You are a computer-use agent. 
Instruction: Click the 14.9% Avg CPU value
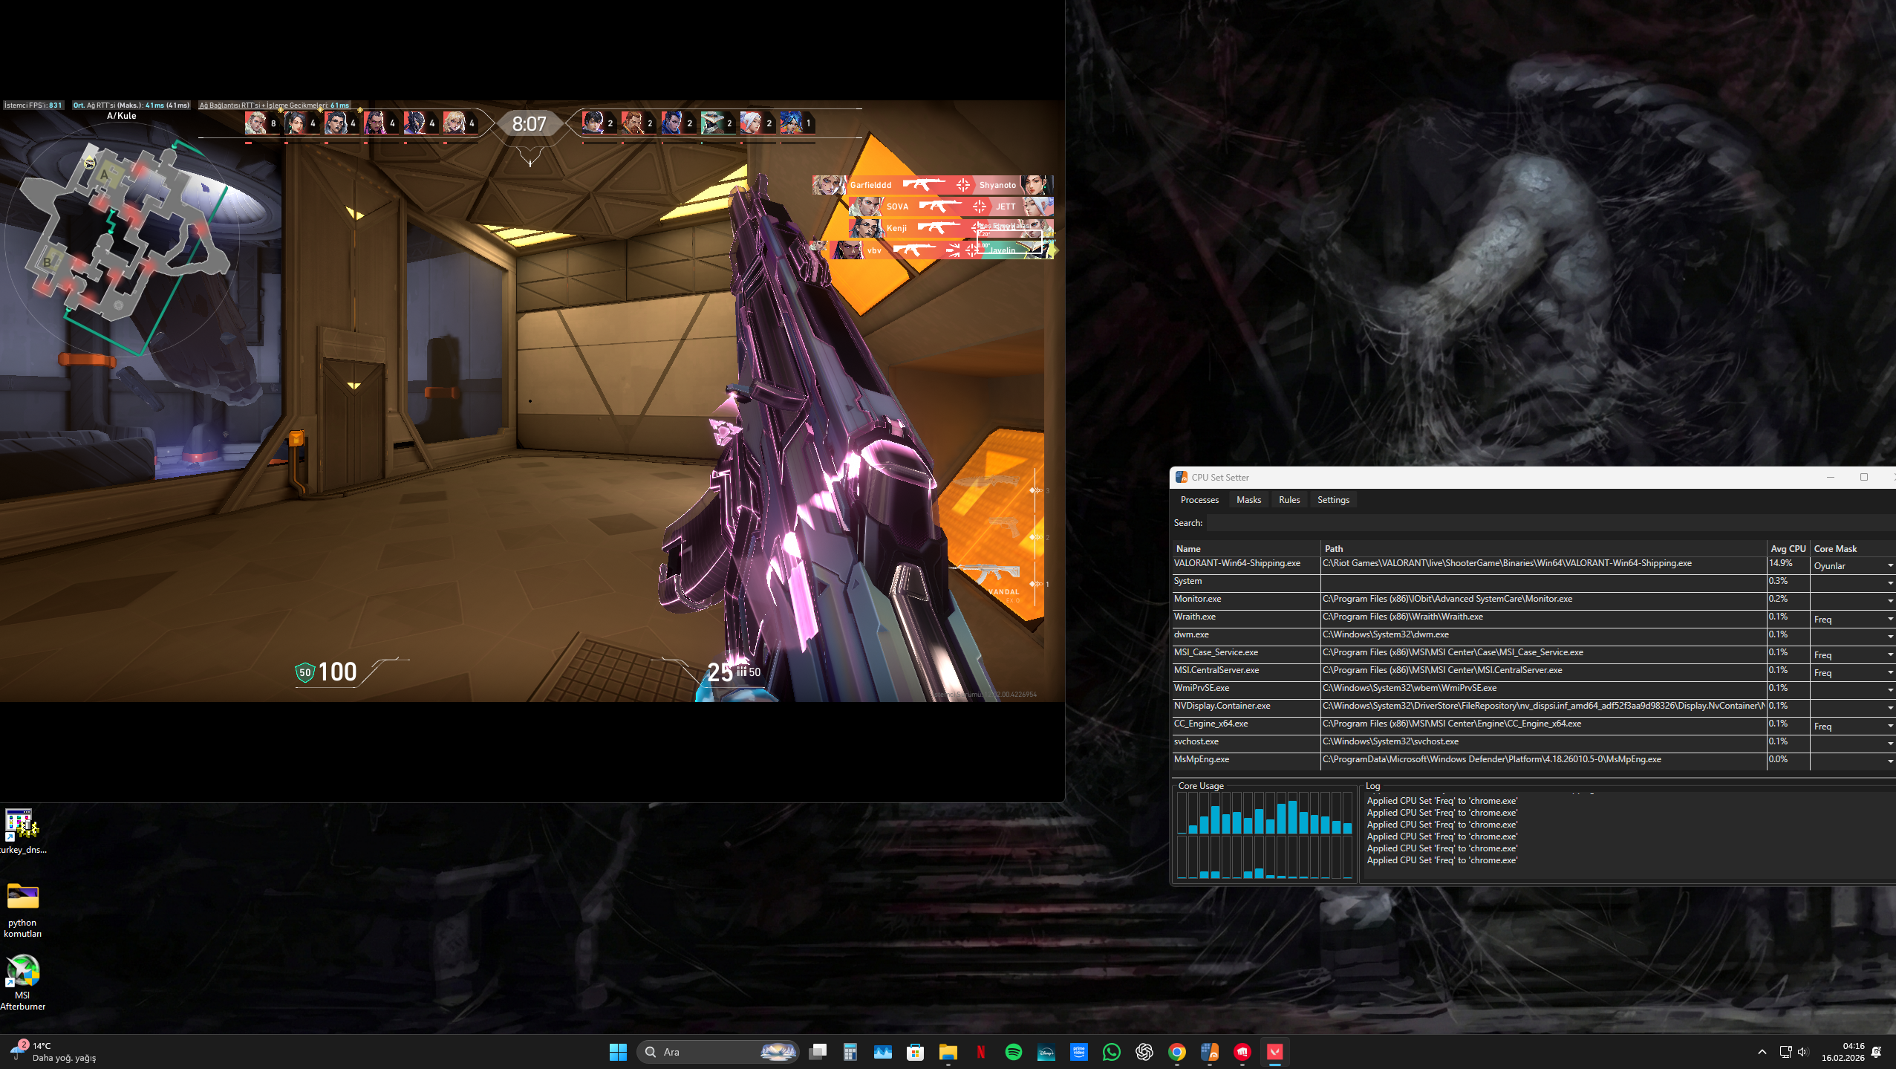pyautogui.click(x=1780, y=563)
